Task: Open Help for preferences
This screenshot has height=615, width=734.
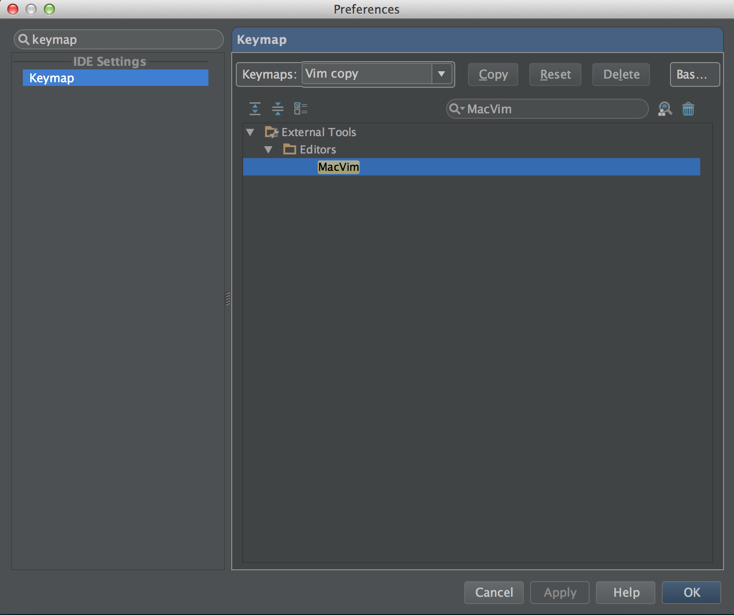Action: (x=626, y=593)
